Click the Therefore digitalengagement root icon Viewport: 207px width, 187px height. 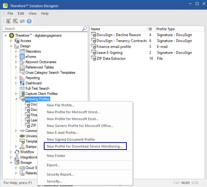(11, 35)
